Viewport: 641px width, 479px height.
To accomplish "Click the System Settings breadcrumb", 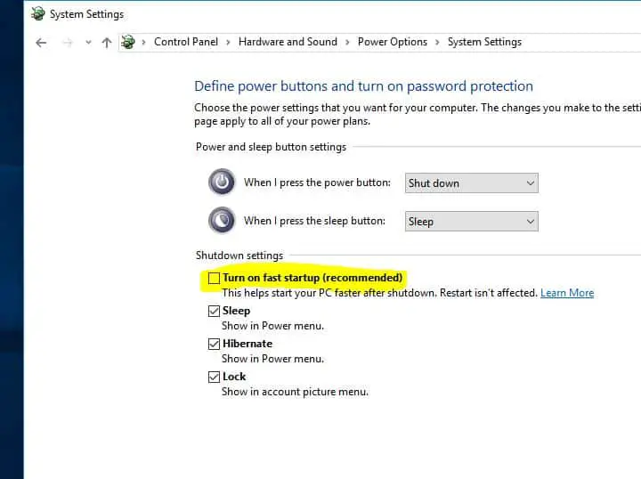I will [x=484, y=42].
